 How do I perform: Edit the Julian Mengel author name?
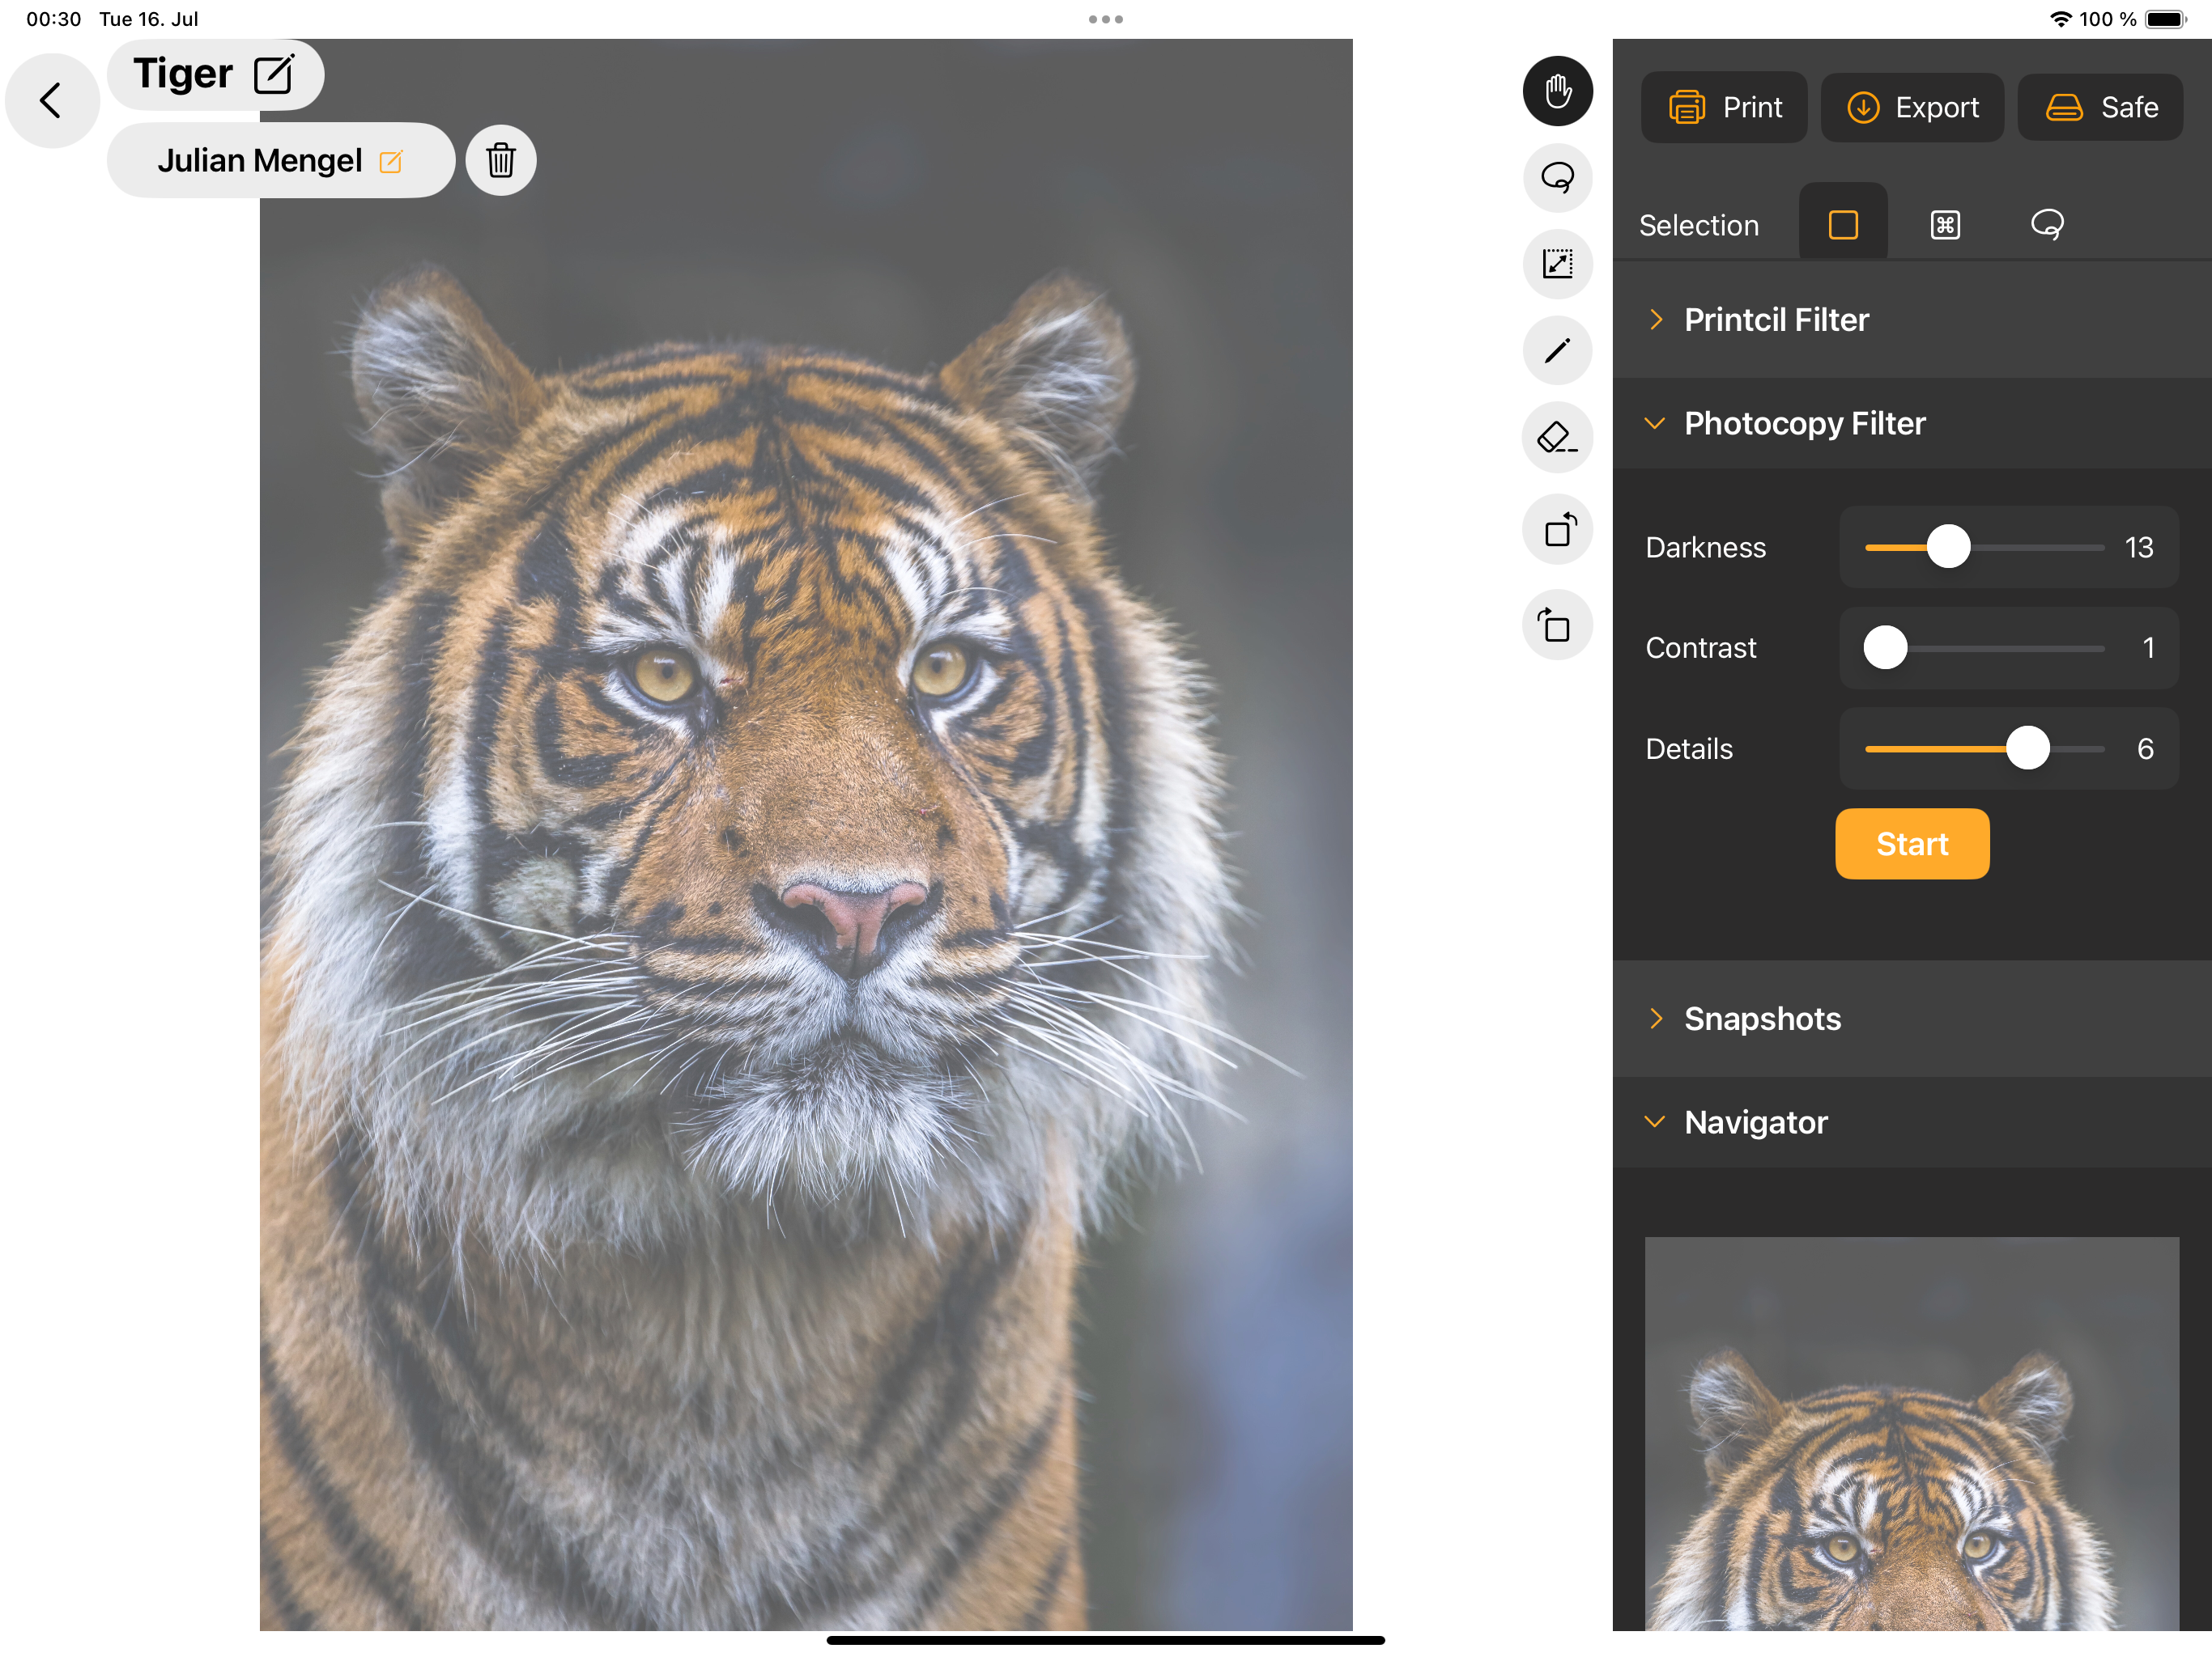pos(391,161)
